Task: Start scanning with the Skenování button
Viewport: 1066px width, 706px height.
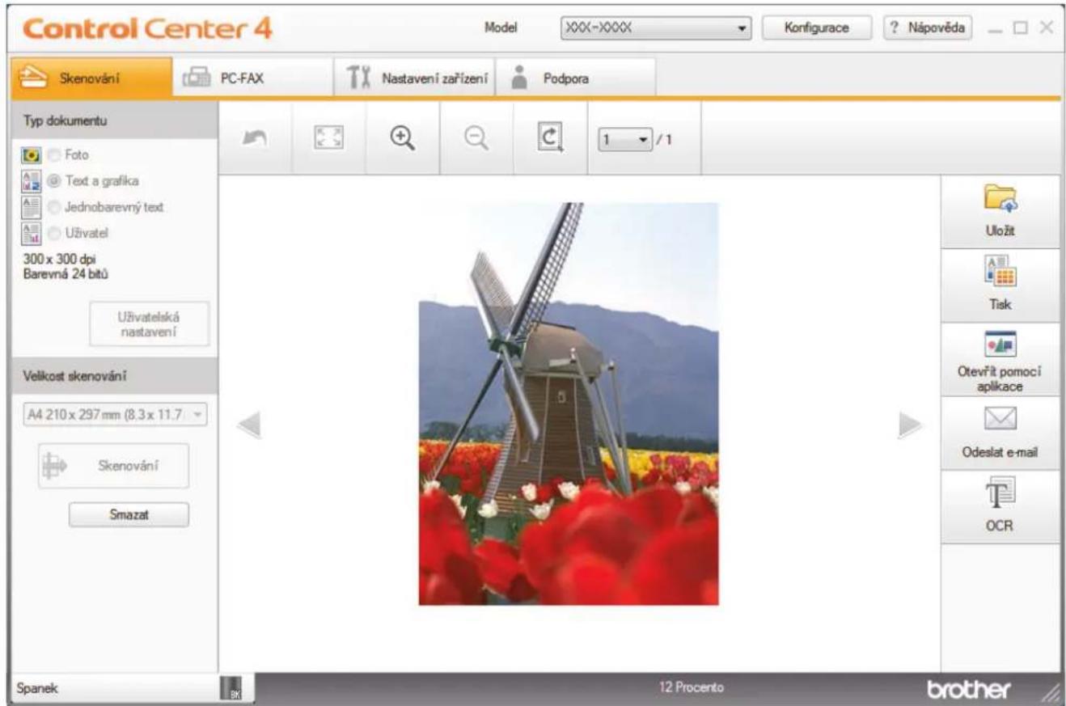Action: (x=113, y=466)
